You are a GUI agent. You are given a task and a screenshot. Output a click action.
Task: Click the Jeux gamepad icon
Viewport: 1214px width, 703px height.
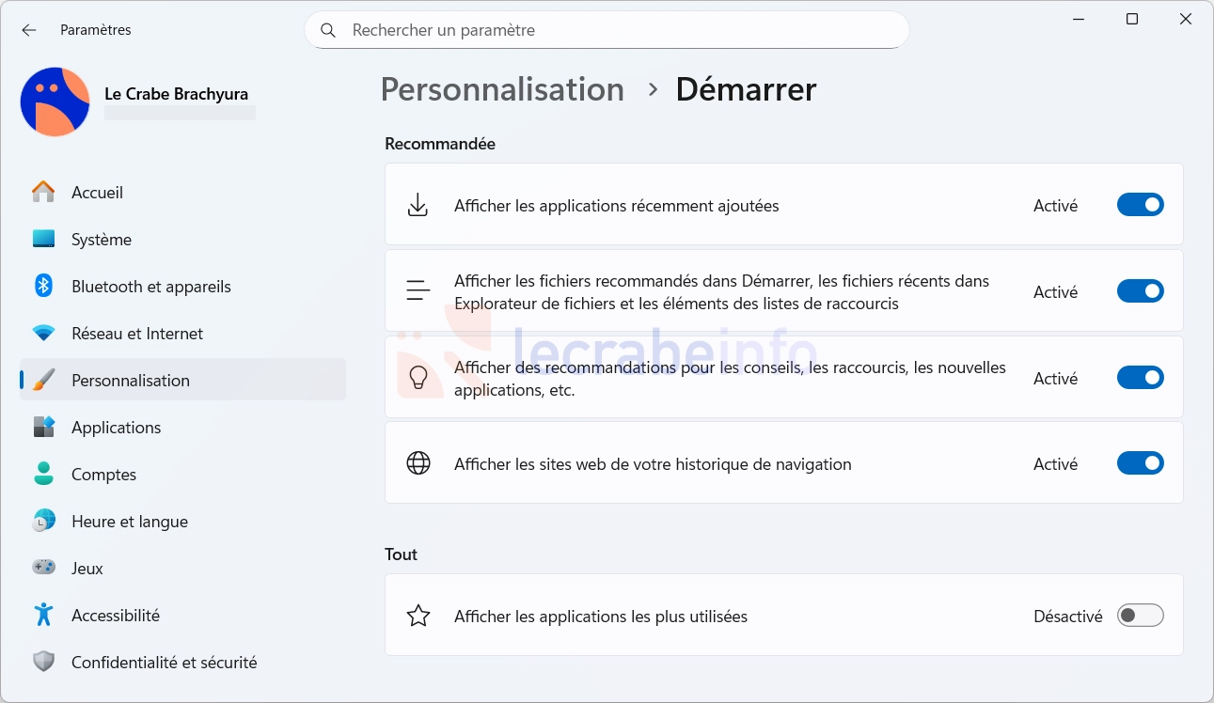(43, 569)
